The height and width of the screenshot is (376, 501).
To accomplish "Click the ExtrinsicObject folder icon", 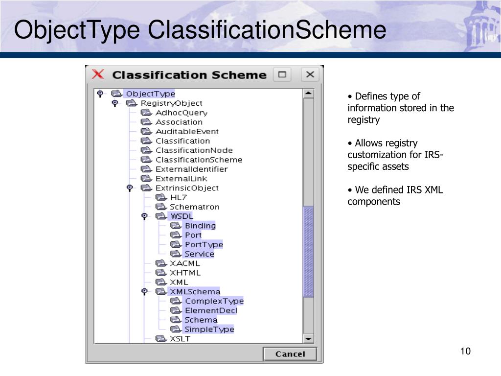I will pos(146,188).
